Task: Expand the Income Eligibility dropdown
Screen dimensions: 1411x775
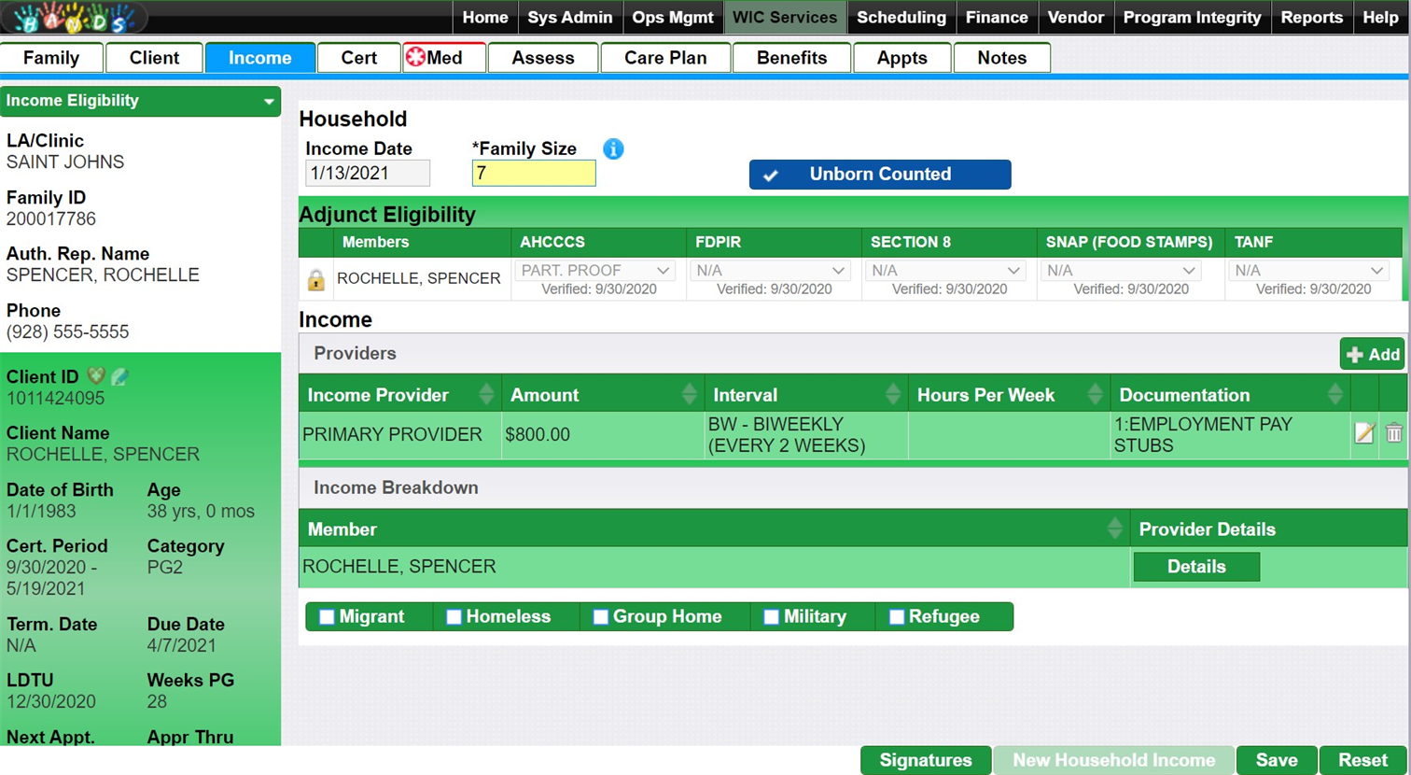Action: [269, 101]
